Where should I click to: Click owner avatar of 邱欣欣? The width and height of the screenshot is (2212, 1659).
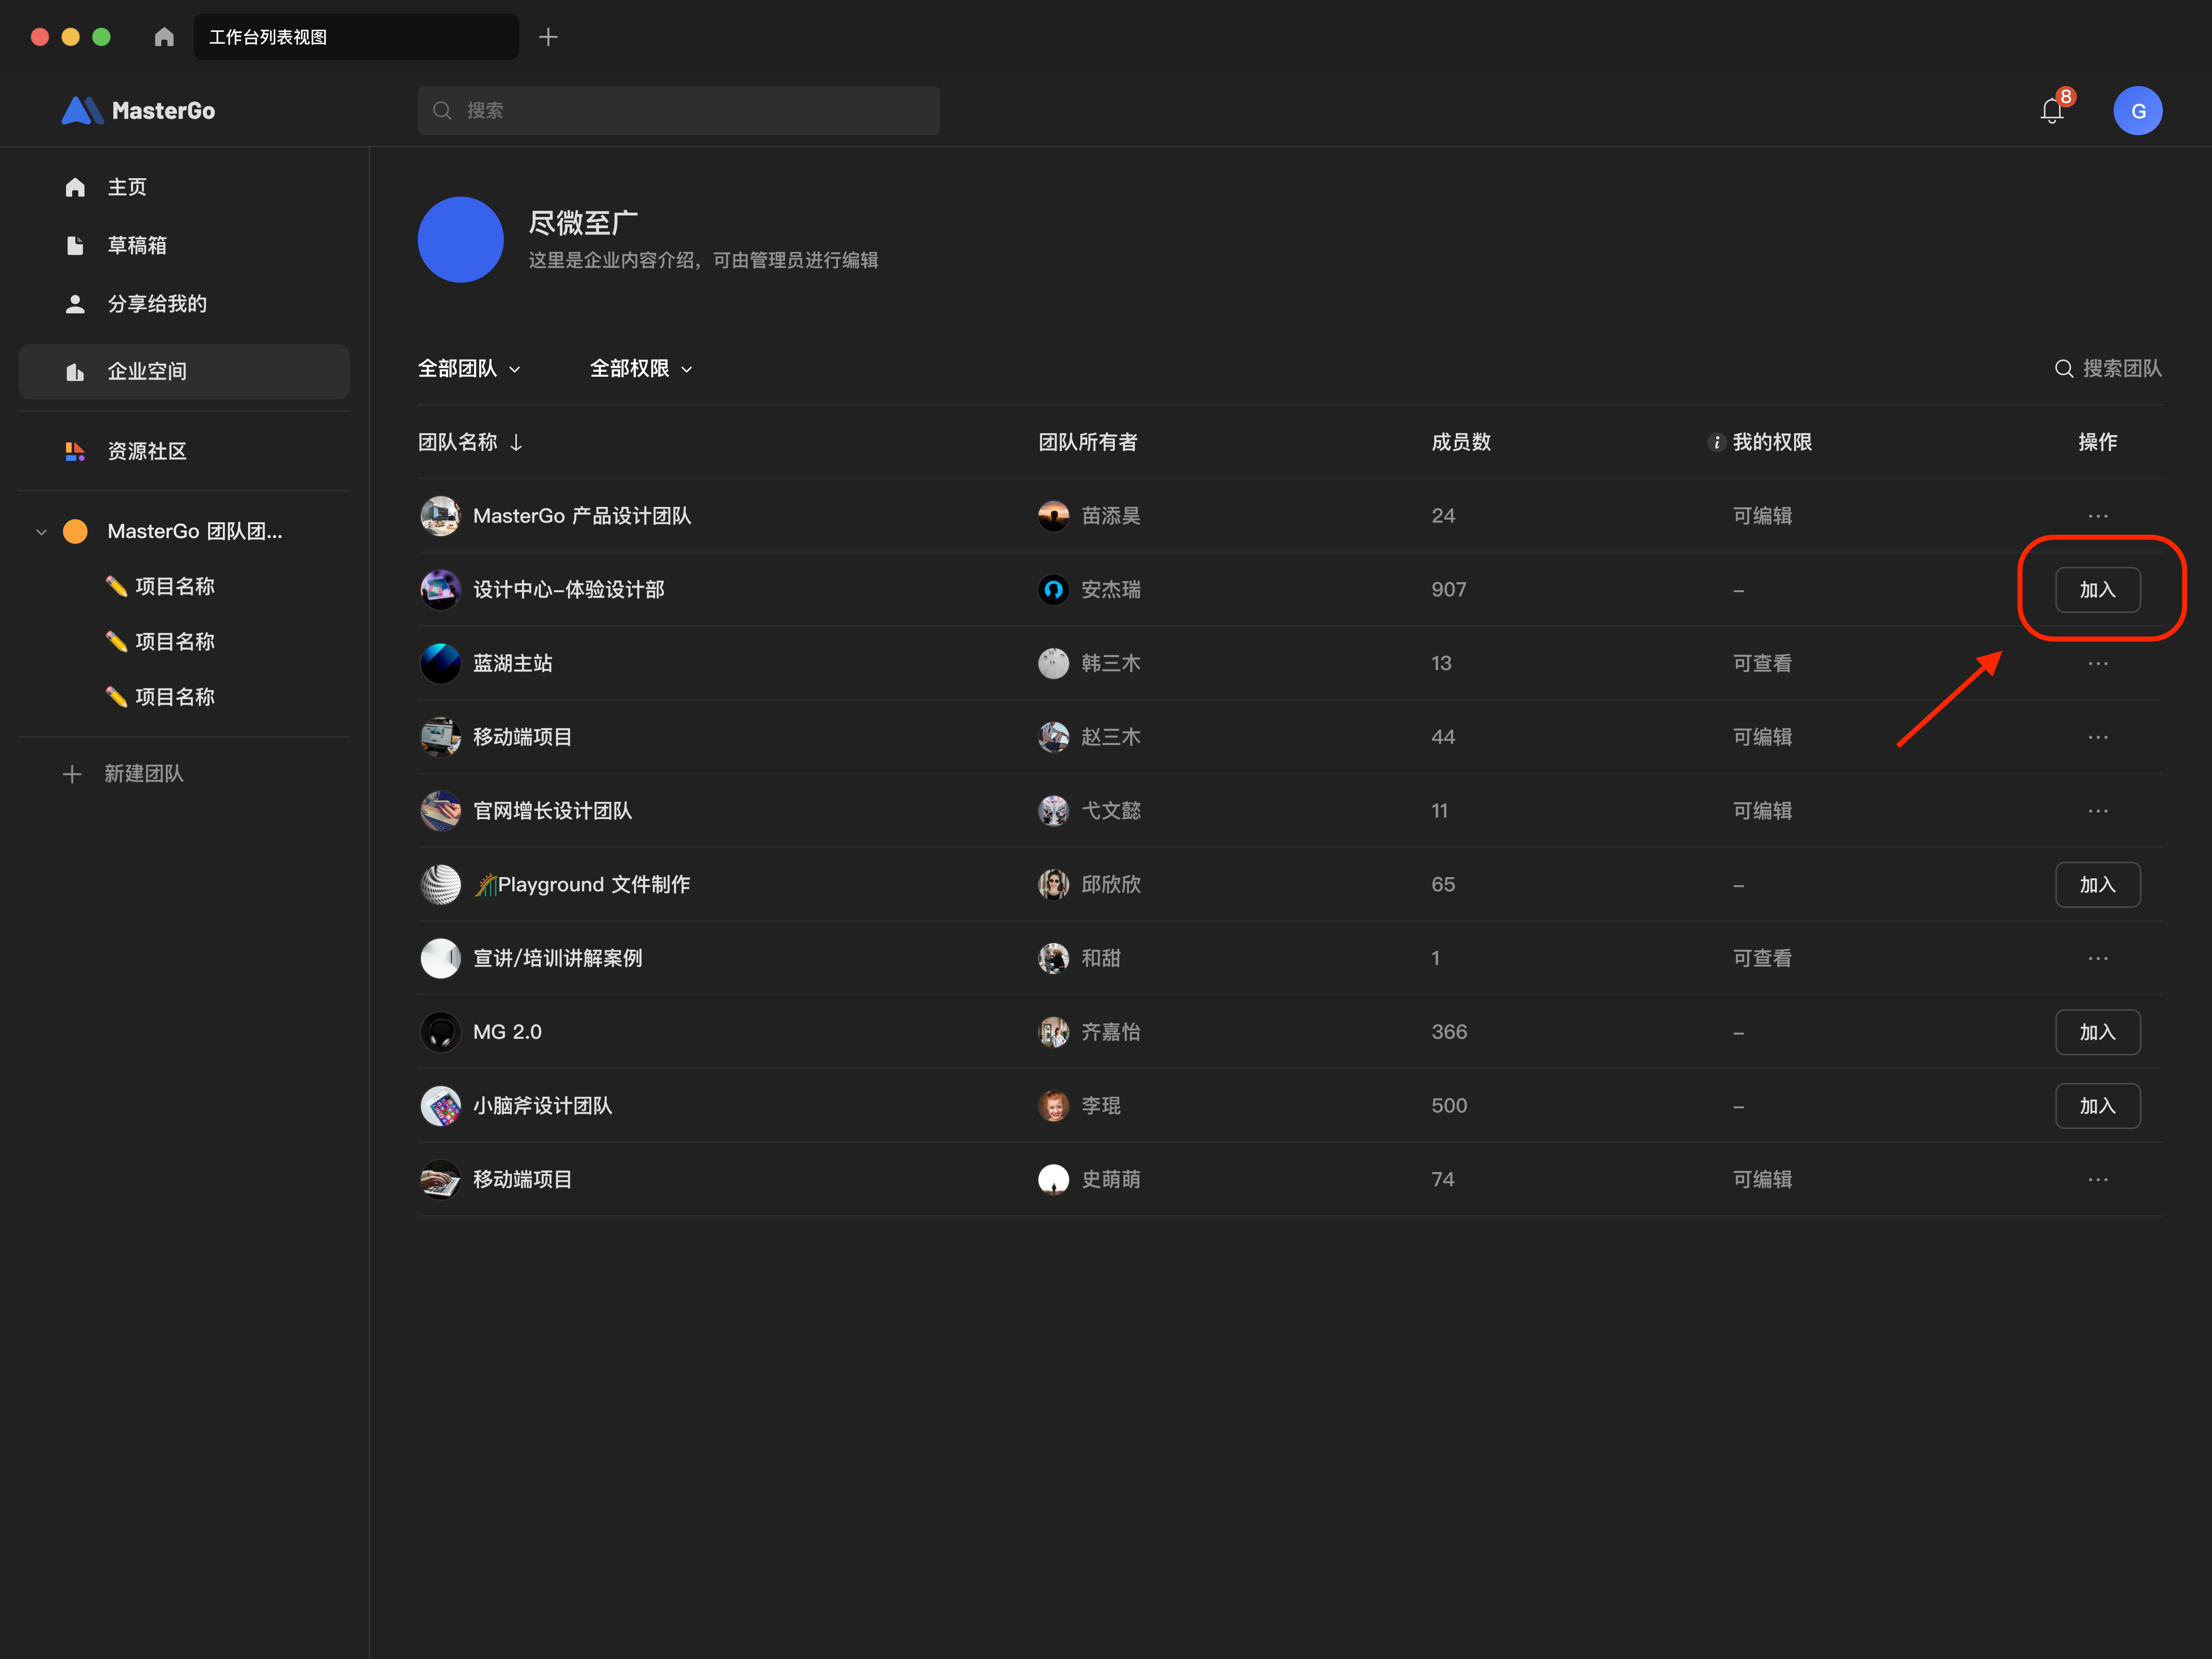coord(1054,885)
